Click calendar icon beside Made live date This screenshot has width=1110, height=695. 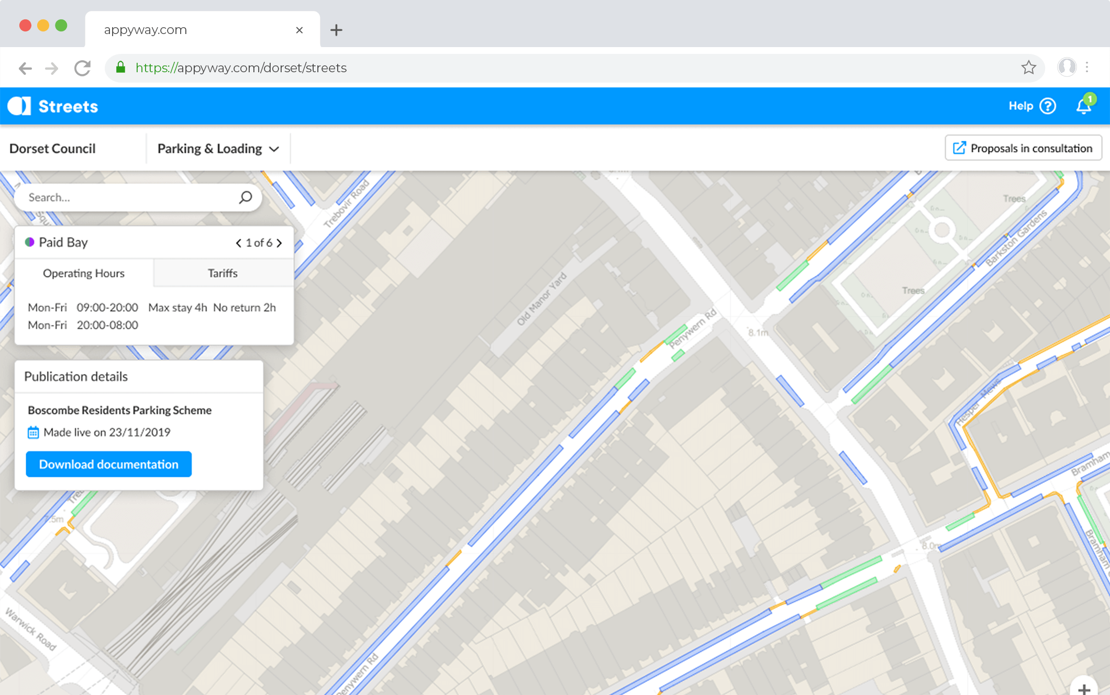point(33,432)
